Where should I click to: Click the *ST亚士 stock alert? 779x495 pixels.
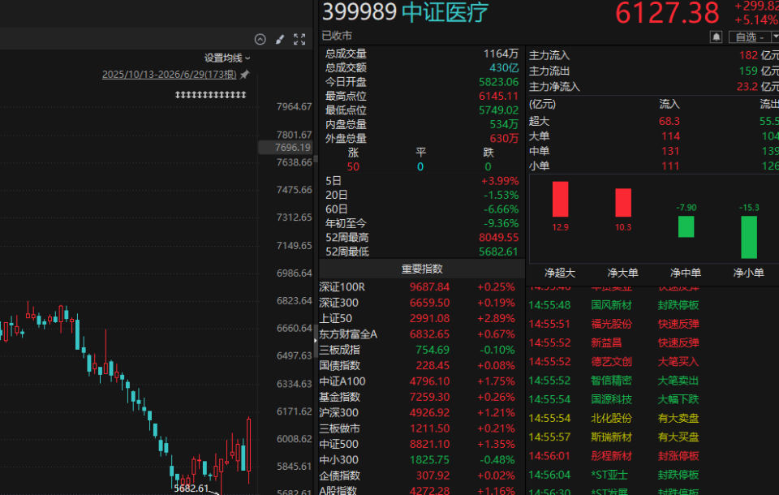pyautogui.click(x=609, y=476)
